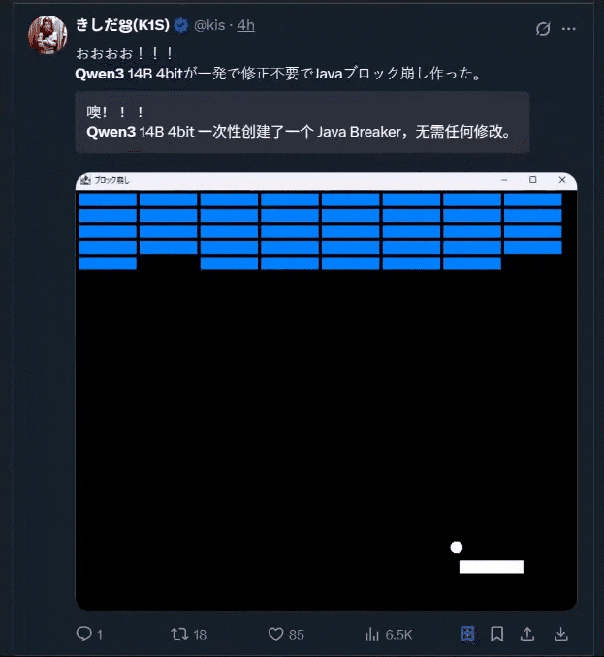View analytics via the bar chart icon
The width and height of the screenshot is (604, 657).
point(371,634)
